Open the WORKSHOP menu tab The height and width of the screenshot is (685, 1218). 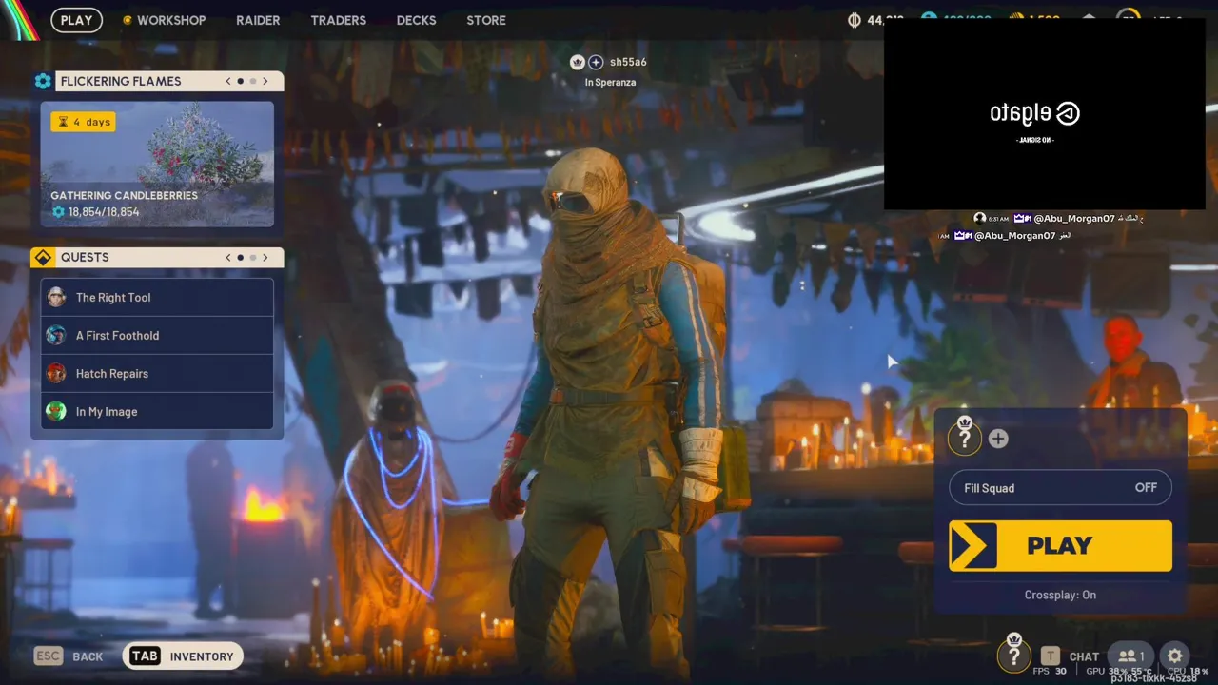(x=171, y=20)
